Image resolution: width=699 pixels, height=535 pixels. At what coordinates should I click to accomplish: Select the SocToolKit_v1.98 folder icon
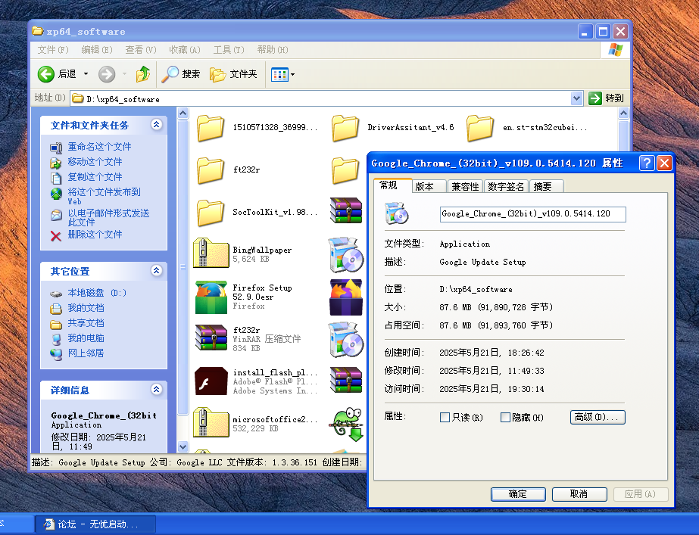click(x=210, y=213)
